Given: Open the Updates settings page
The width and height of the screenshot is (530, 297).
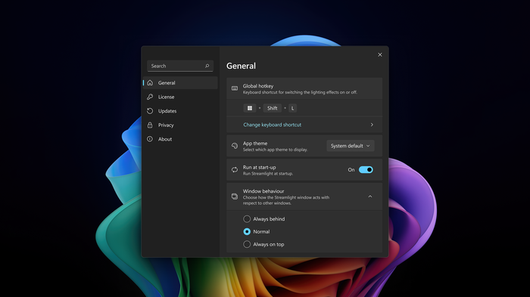Looking at the screenshot, I should tap(180, 111).
